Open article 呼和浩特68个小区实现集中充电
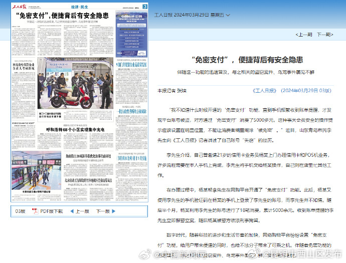Viewport: 346px width, 263px height. tap(75, 130)
